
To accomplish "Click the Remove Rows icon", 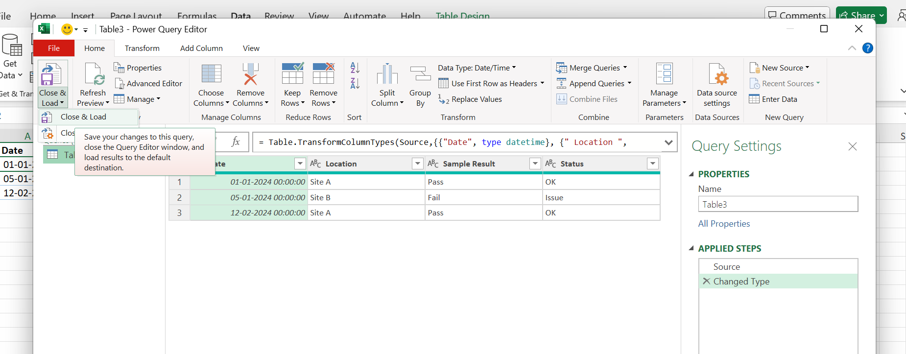I will [323, 74].
